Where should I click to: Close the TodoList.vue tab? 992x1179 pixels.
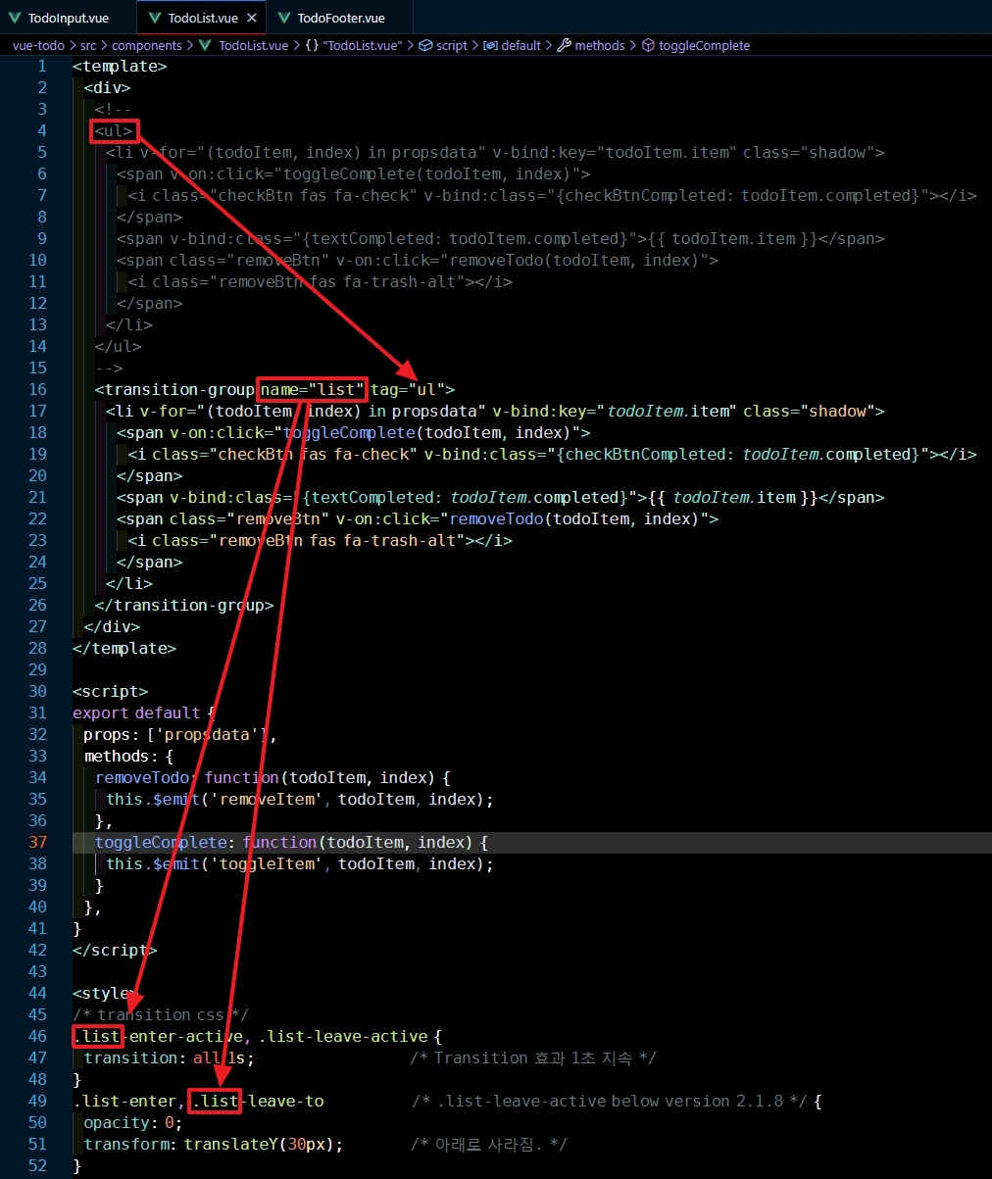coord(252,18)
